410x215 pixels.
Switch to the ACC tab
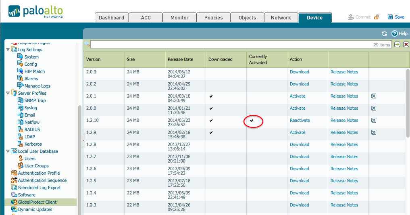point(146,17)
